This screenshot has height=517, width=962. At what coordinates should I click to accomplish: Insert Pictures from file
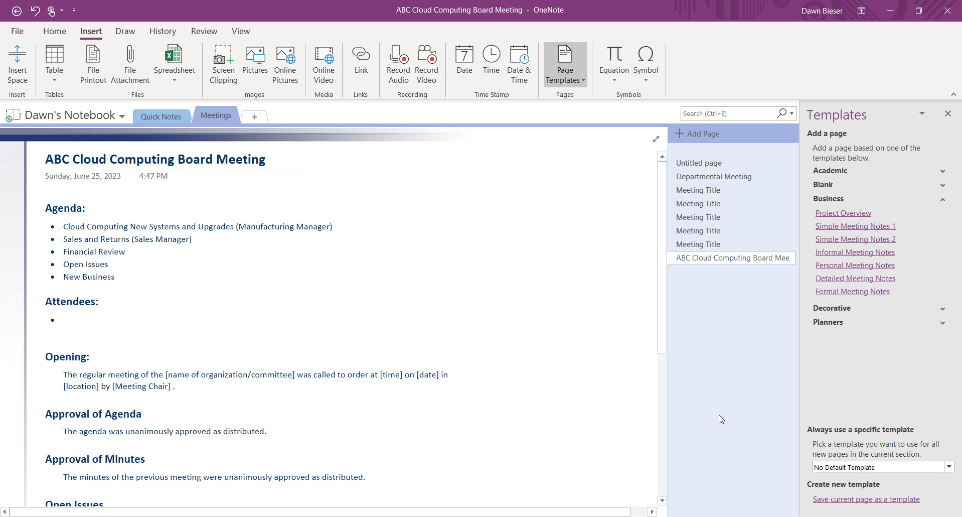click(255, 60)
